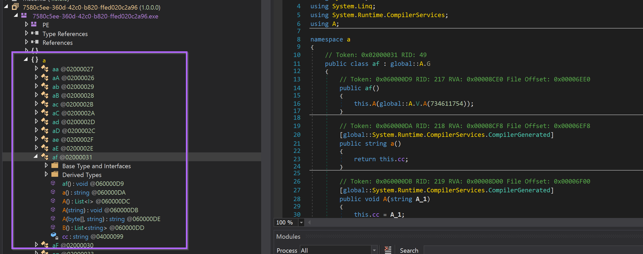Collapse the af @02000031 class node
Screen dimensions: 643x254
click(x=36, y=156)
